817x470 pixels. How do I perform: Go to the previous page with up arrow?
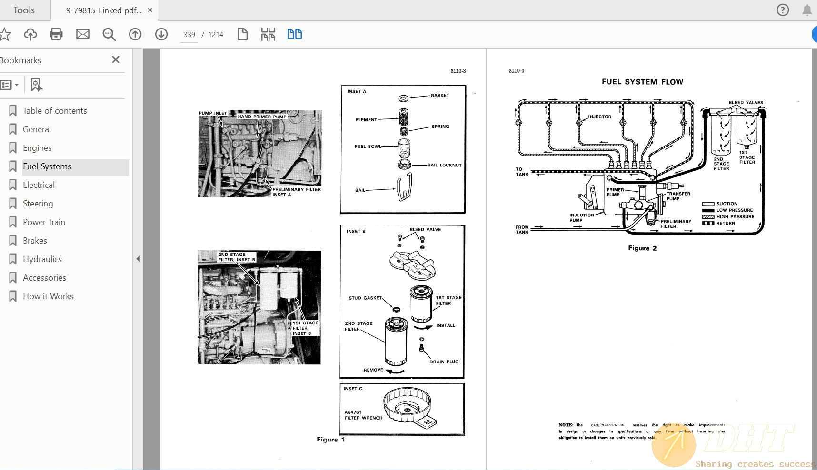tap(135, 34)
